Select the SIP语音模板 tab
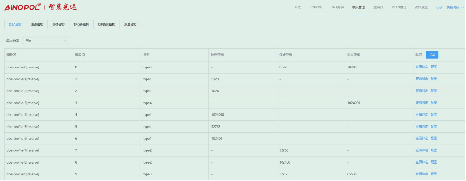Viewport: 466px width, 181px height. click(x=107, y=25)
